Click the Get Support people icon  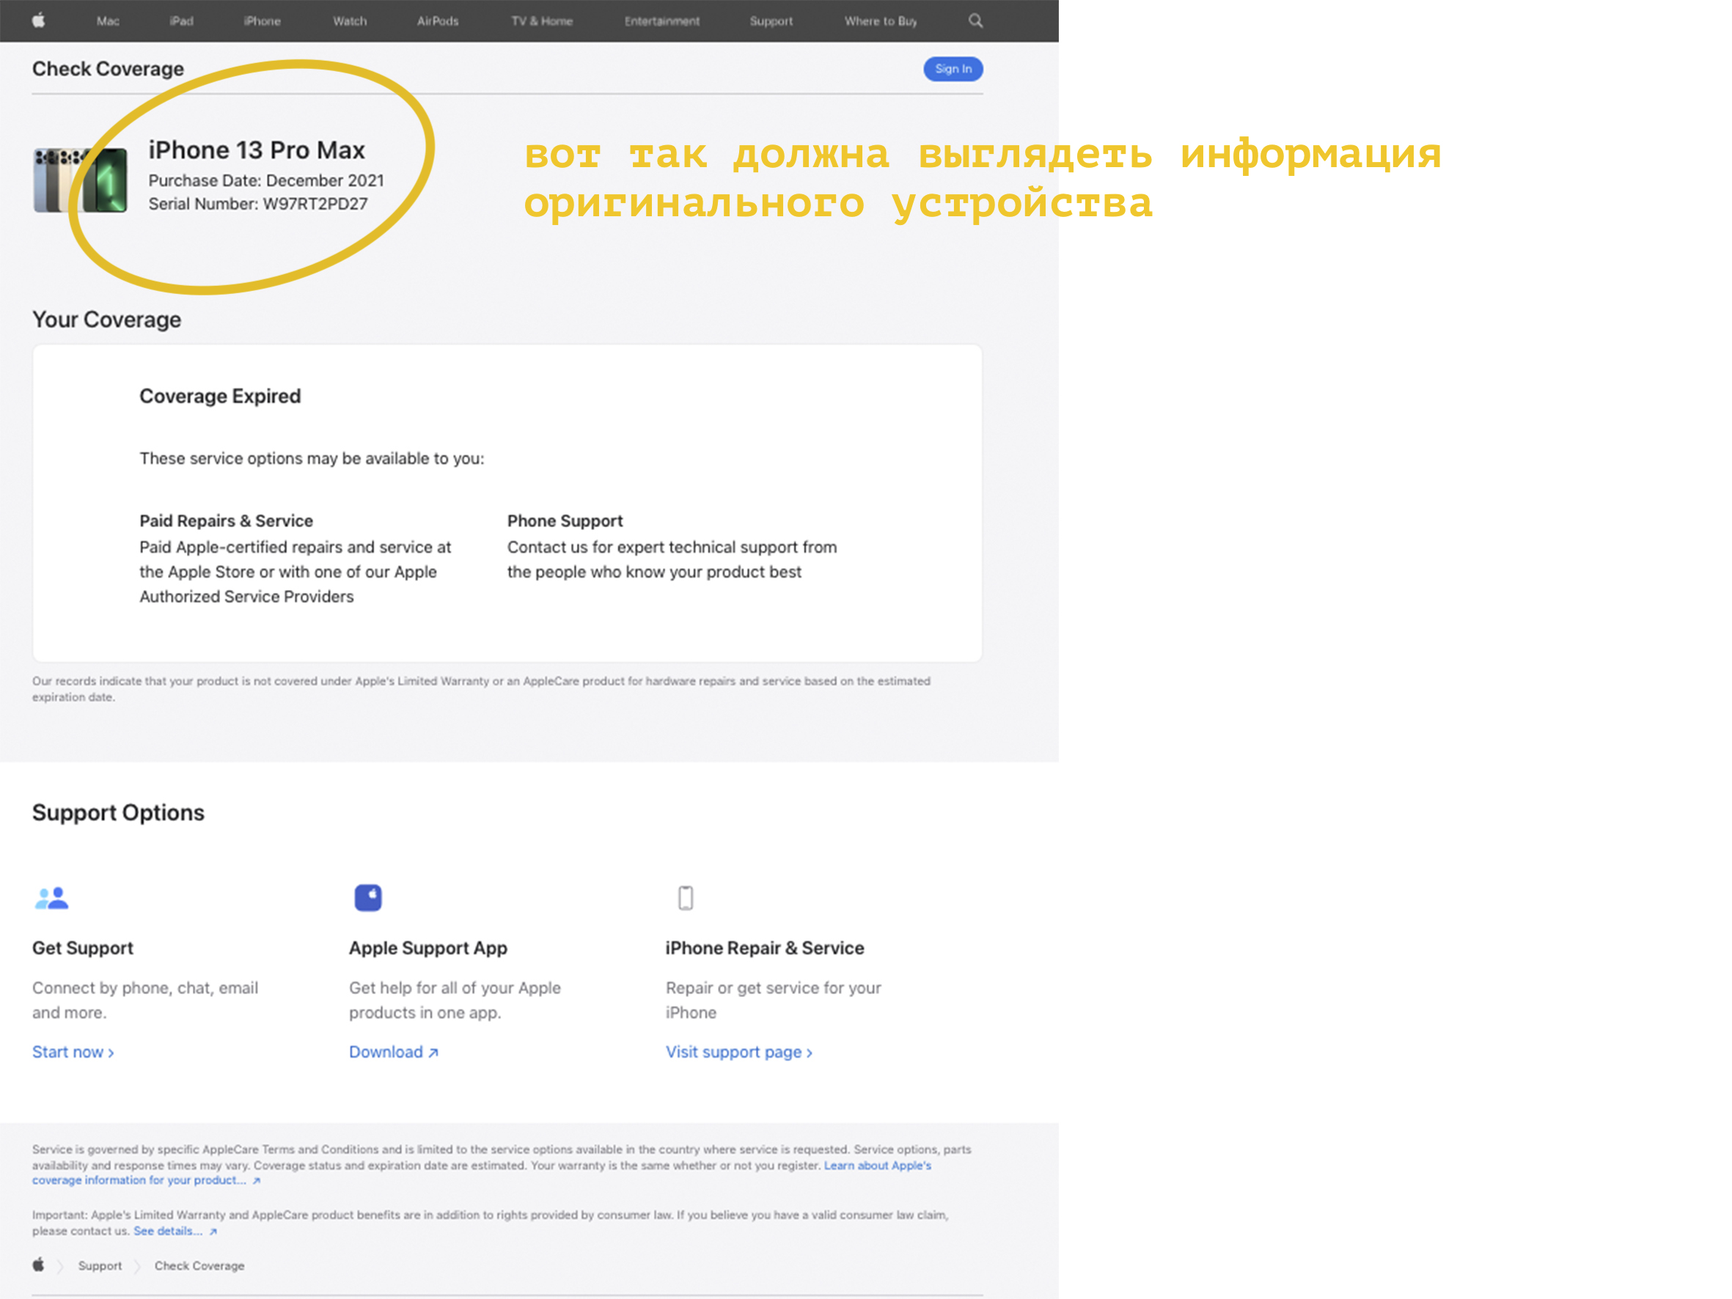click(51, 897)
